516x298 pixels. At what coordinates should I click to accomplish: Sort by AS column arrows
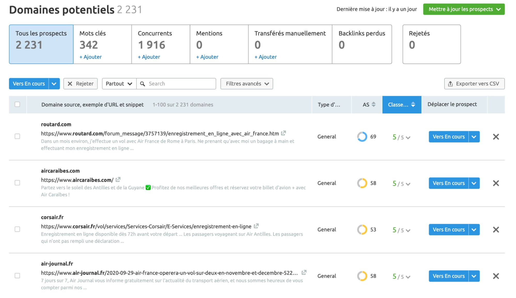coord(374,104)
